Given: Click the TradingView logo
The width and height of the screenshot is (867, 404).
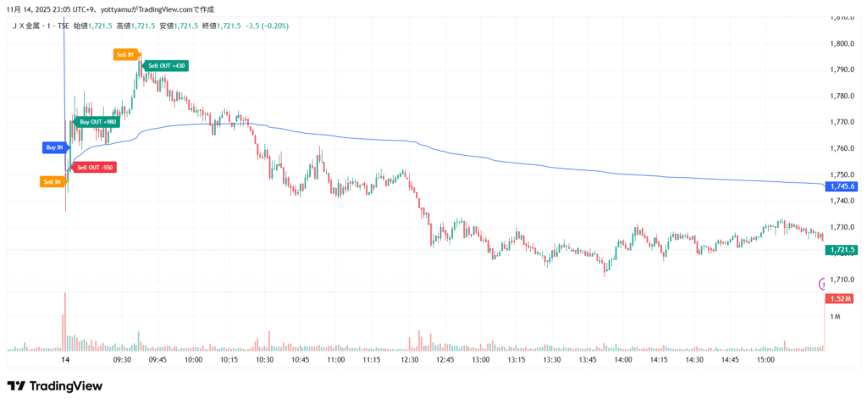Looking at the screenshot, I should pyautogui.click(x=55, y=386).
